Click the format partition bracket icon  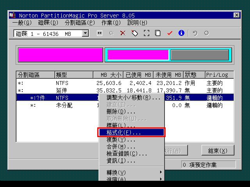[146, 33]
